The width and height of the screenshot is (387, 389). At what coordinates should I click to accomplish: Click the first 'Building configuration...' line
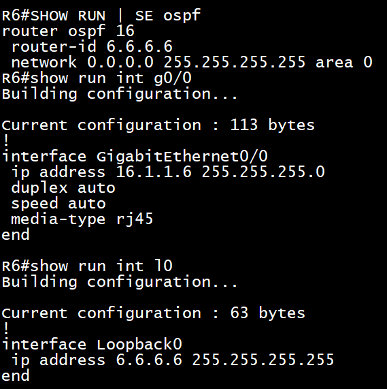120,94
